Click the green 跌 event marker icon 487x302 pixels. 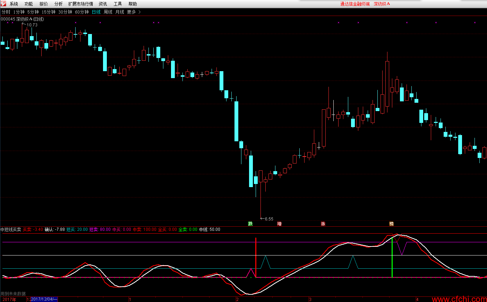(250, 224)
